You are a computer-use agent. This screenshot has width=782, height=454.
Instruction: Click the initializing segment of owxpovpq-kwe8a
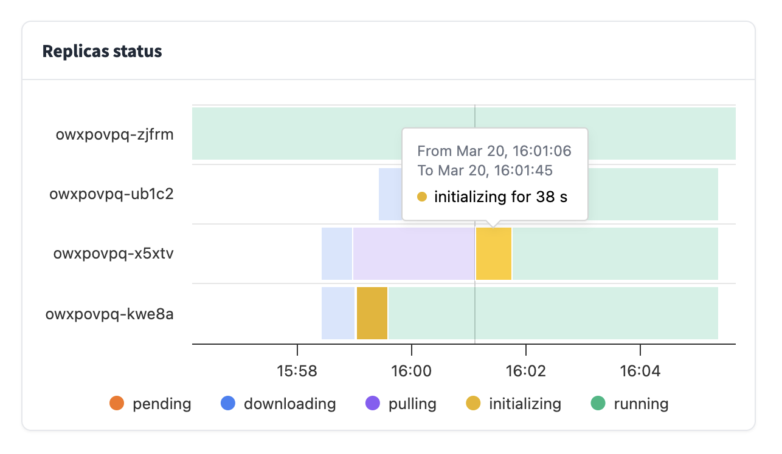372,313
